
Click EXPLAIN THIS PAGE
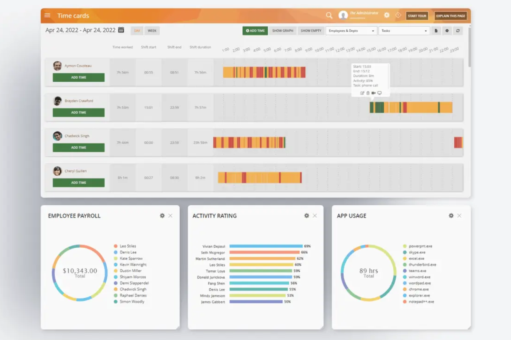tap(451, 16)
